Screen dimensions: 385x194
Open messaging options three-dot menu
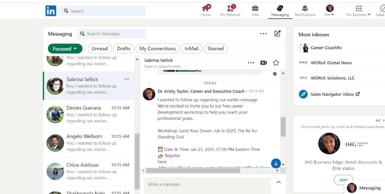pyautogui.click(x=263, y=34)
